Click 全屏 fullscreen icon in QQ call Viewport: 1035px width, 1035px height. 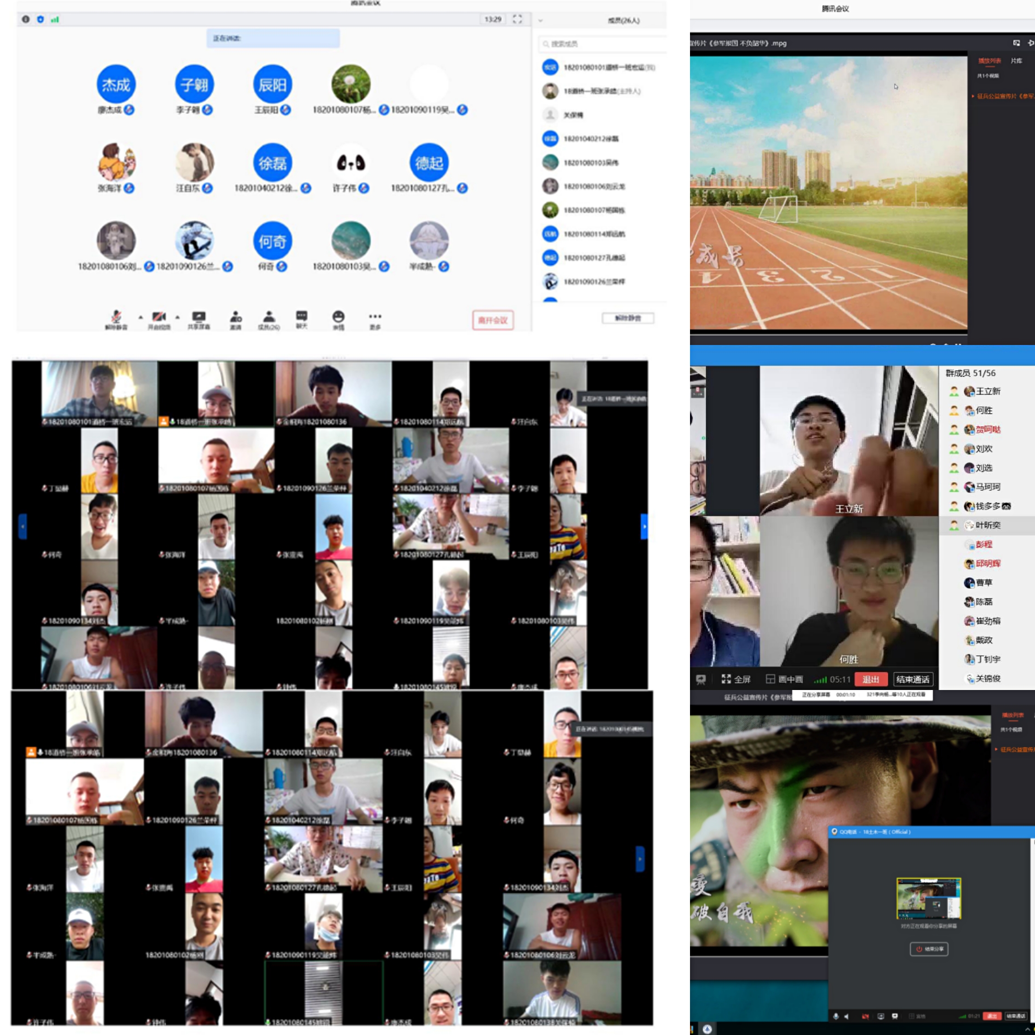coord(726,679)
